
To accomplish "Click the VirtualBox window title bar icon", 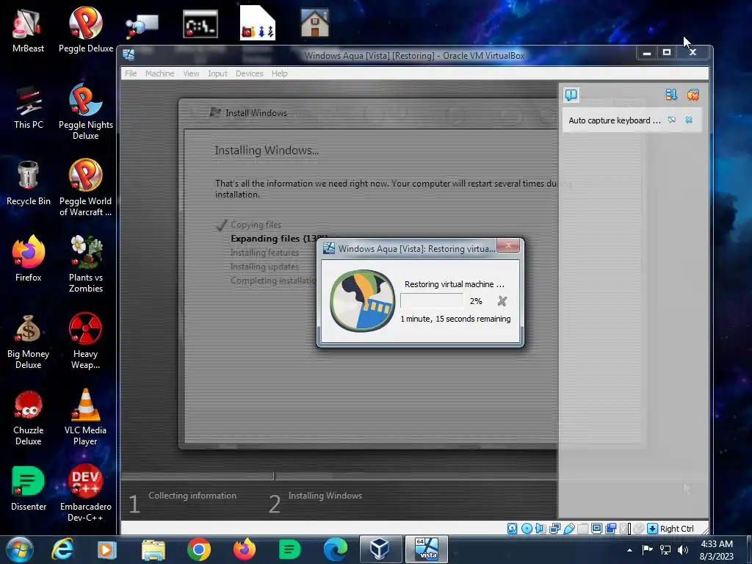I will coord(129,54).
